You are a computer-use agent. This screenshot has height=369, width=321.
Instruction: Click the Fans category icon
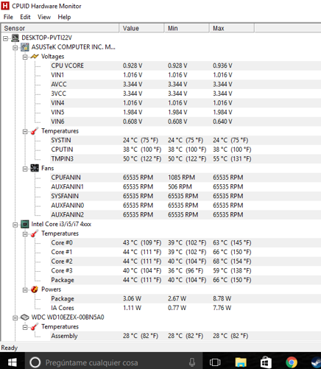pos(35,168)
